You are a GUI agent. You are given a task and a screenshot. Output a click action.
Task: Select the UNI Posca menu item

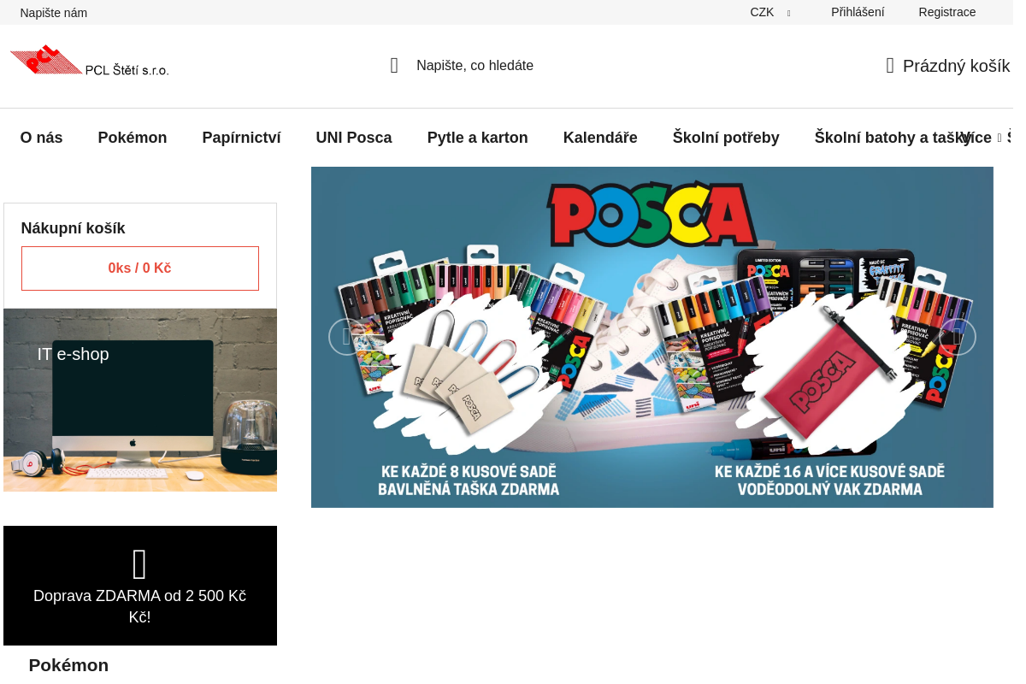coord(354,137)
